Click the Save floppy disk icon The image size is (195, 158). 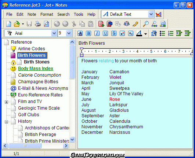29,24
